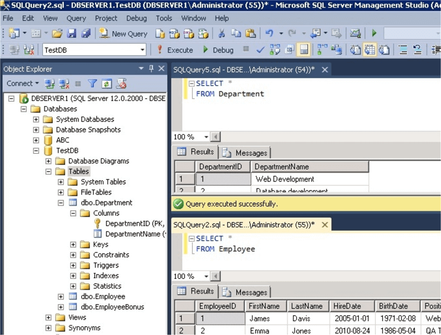The image size is (441, 335).
Task: Close the SQLQuery2.sql tab
Action: point(325,225)
